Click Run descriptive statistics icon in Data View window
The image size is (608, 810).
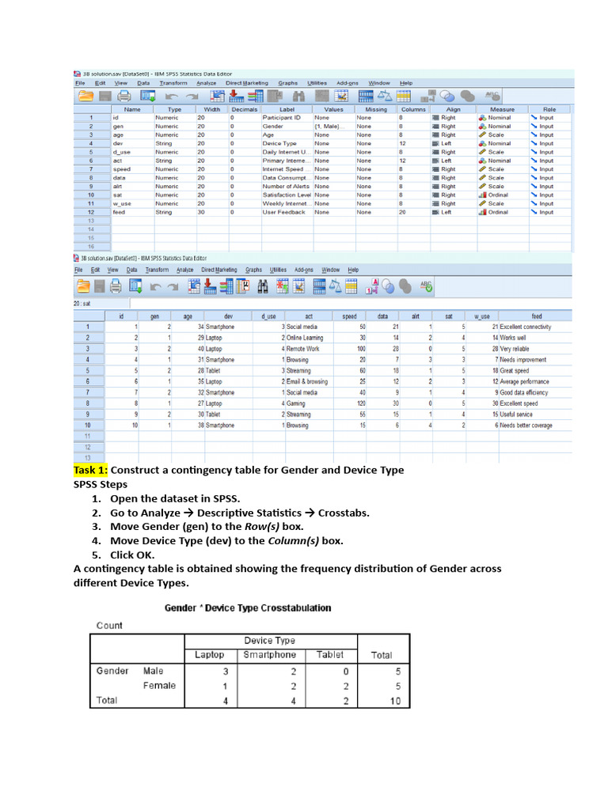click(243, 286)
